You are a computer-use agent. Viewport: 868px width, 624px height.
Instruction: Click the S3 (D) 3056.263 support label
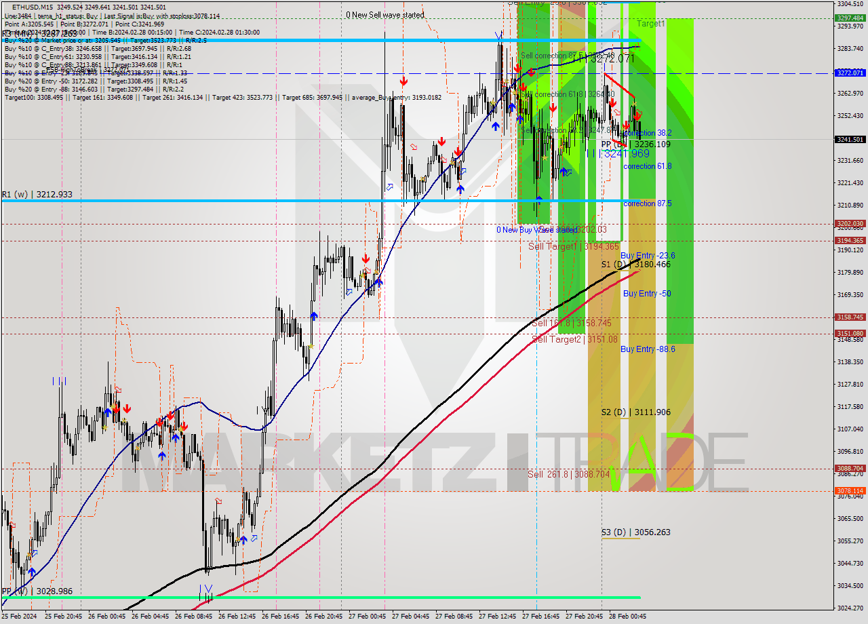pos(635,532)
